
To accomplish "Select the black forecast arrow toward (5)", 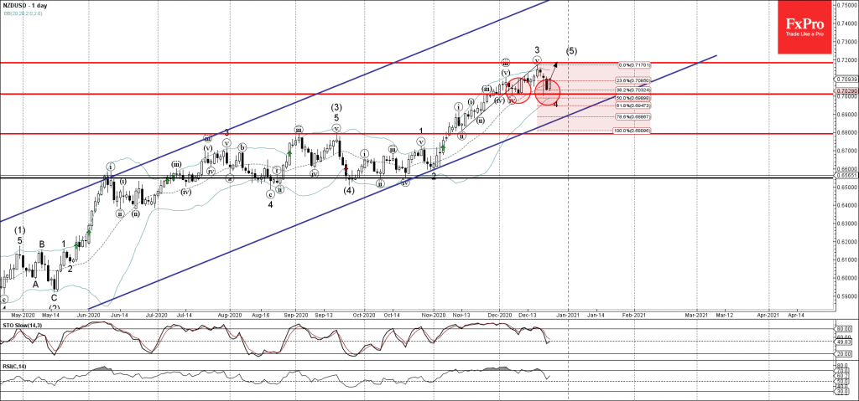I will tap(554, 72).
